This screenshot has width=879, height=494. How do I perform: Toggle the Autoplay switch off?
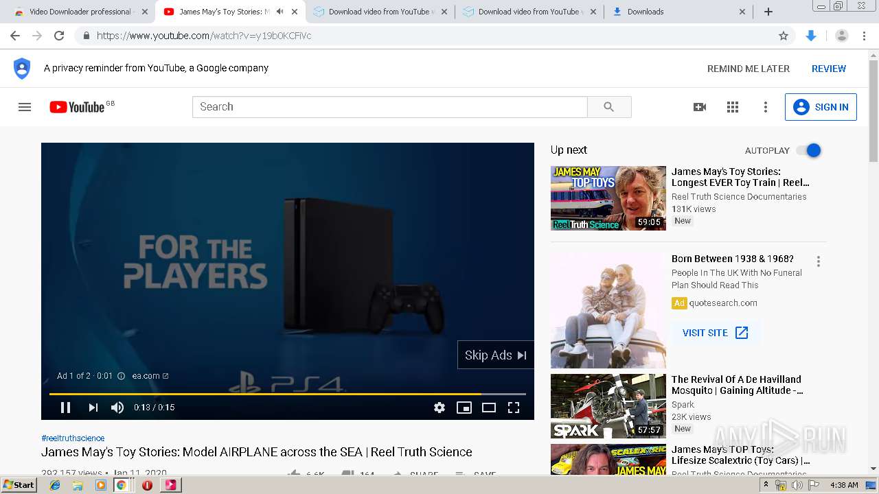(x=809, y=150)
